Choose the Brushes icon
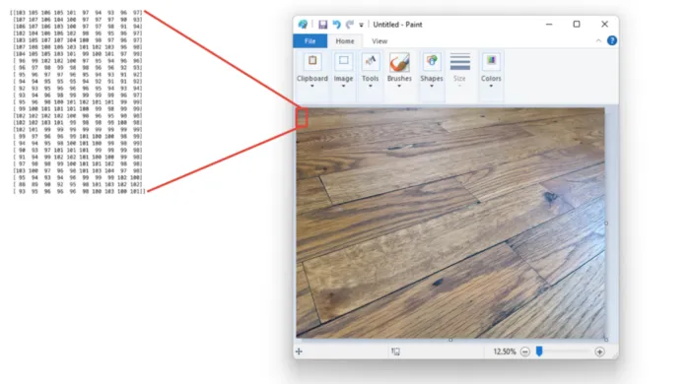Screen dimensions: 690x384 [x=399, y=62]
